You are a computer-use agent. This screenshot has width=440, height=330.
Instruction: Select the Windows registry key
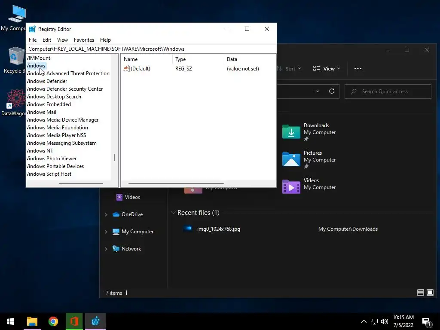pos(36,66)
